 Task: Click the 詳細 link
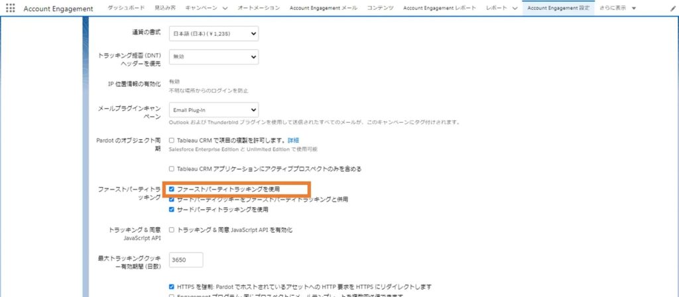click(294, 141)
